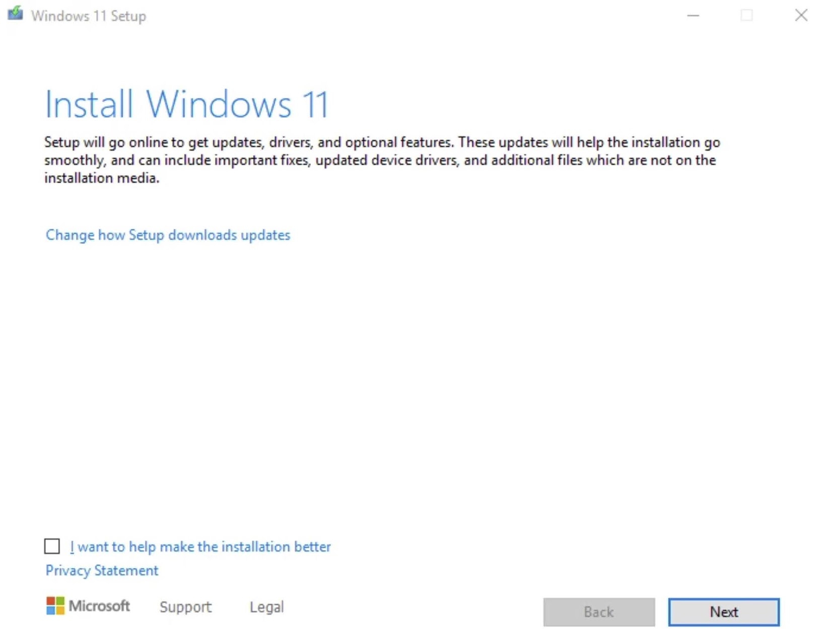823x644 pixels.
Task: Click the Next button
Action: click(x=724, y=612)
